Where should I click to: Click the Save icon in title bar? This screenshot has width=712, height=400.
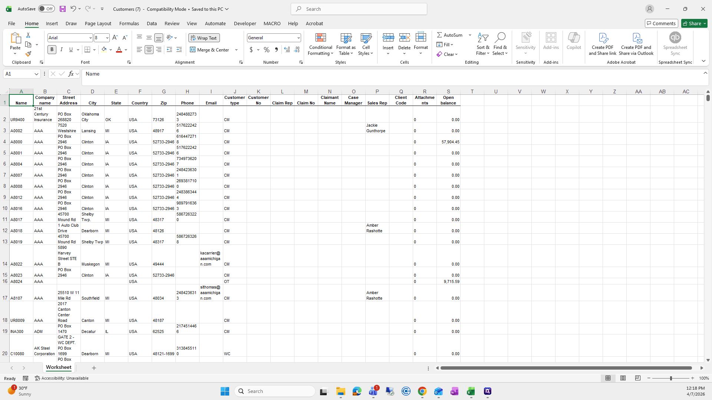tap(63, 9)
